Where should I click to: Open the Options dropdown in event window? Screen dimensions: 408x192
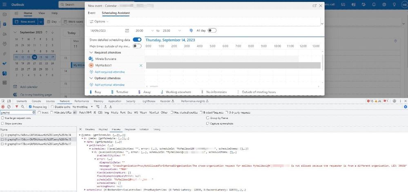(98, 22)
